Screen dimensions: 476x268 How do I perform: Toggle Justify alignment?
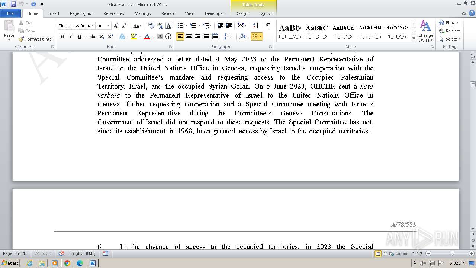pos(206,36)
